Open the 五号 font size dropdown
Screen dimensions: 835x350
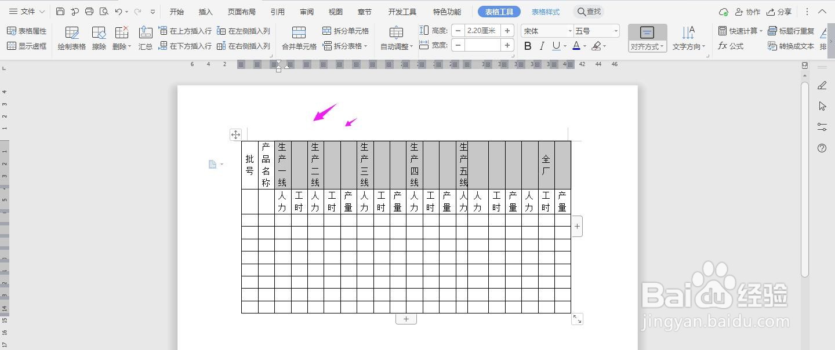coord(593,30)
